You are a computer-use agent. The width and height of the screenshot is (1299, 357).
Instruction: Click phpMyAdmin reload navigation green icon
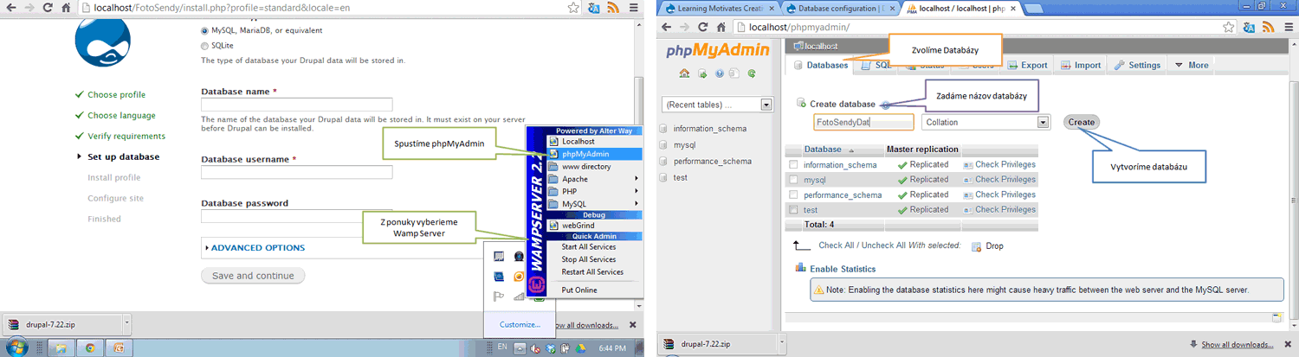[x=753, y=73]
